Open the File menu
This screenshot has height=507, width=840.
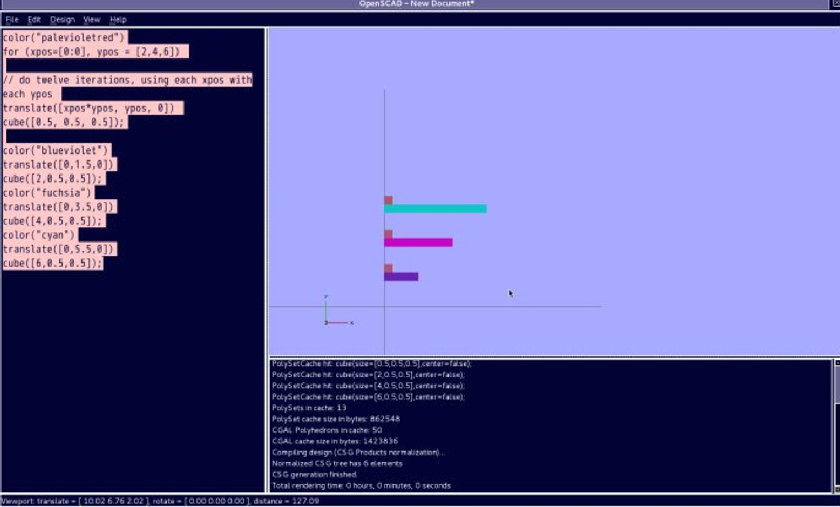(12, 20)
